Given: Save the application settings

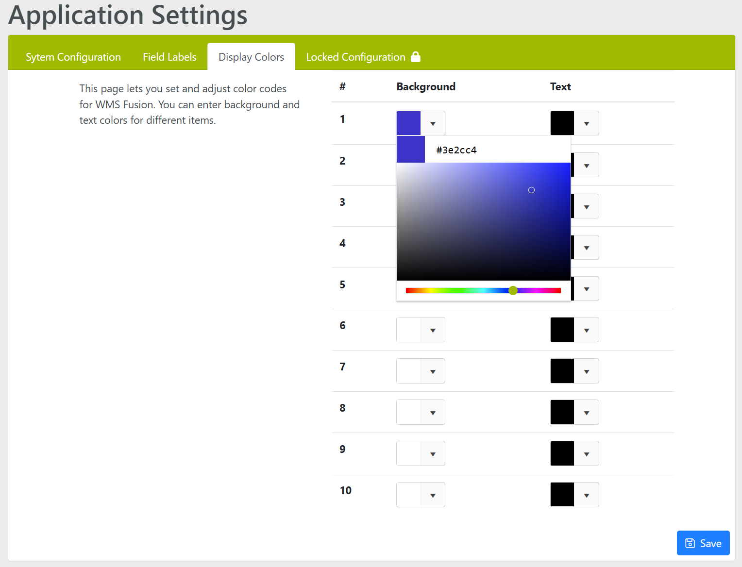Looking at the screenshot, I should [703, 543].
